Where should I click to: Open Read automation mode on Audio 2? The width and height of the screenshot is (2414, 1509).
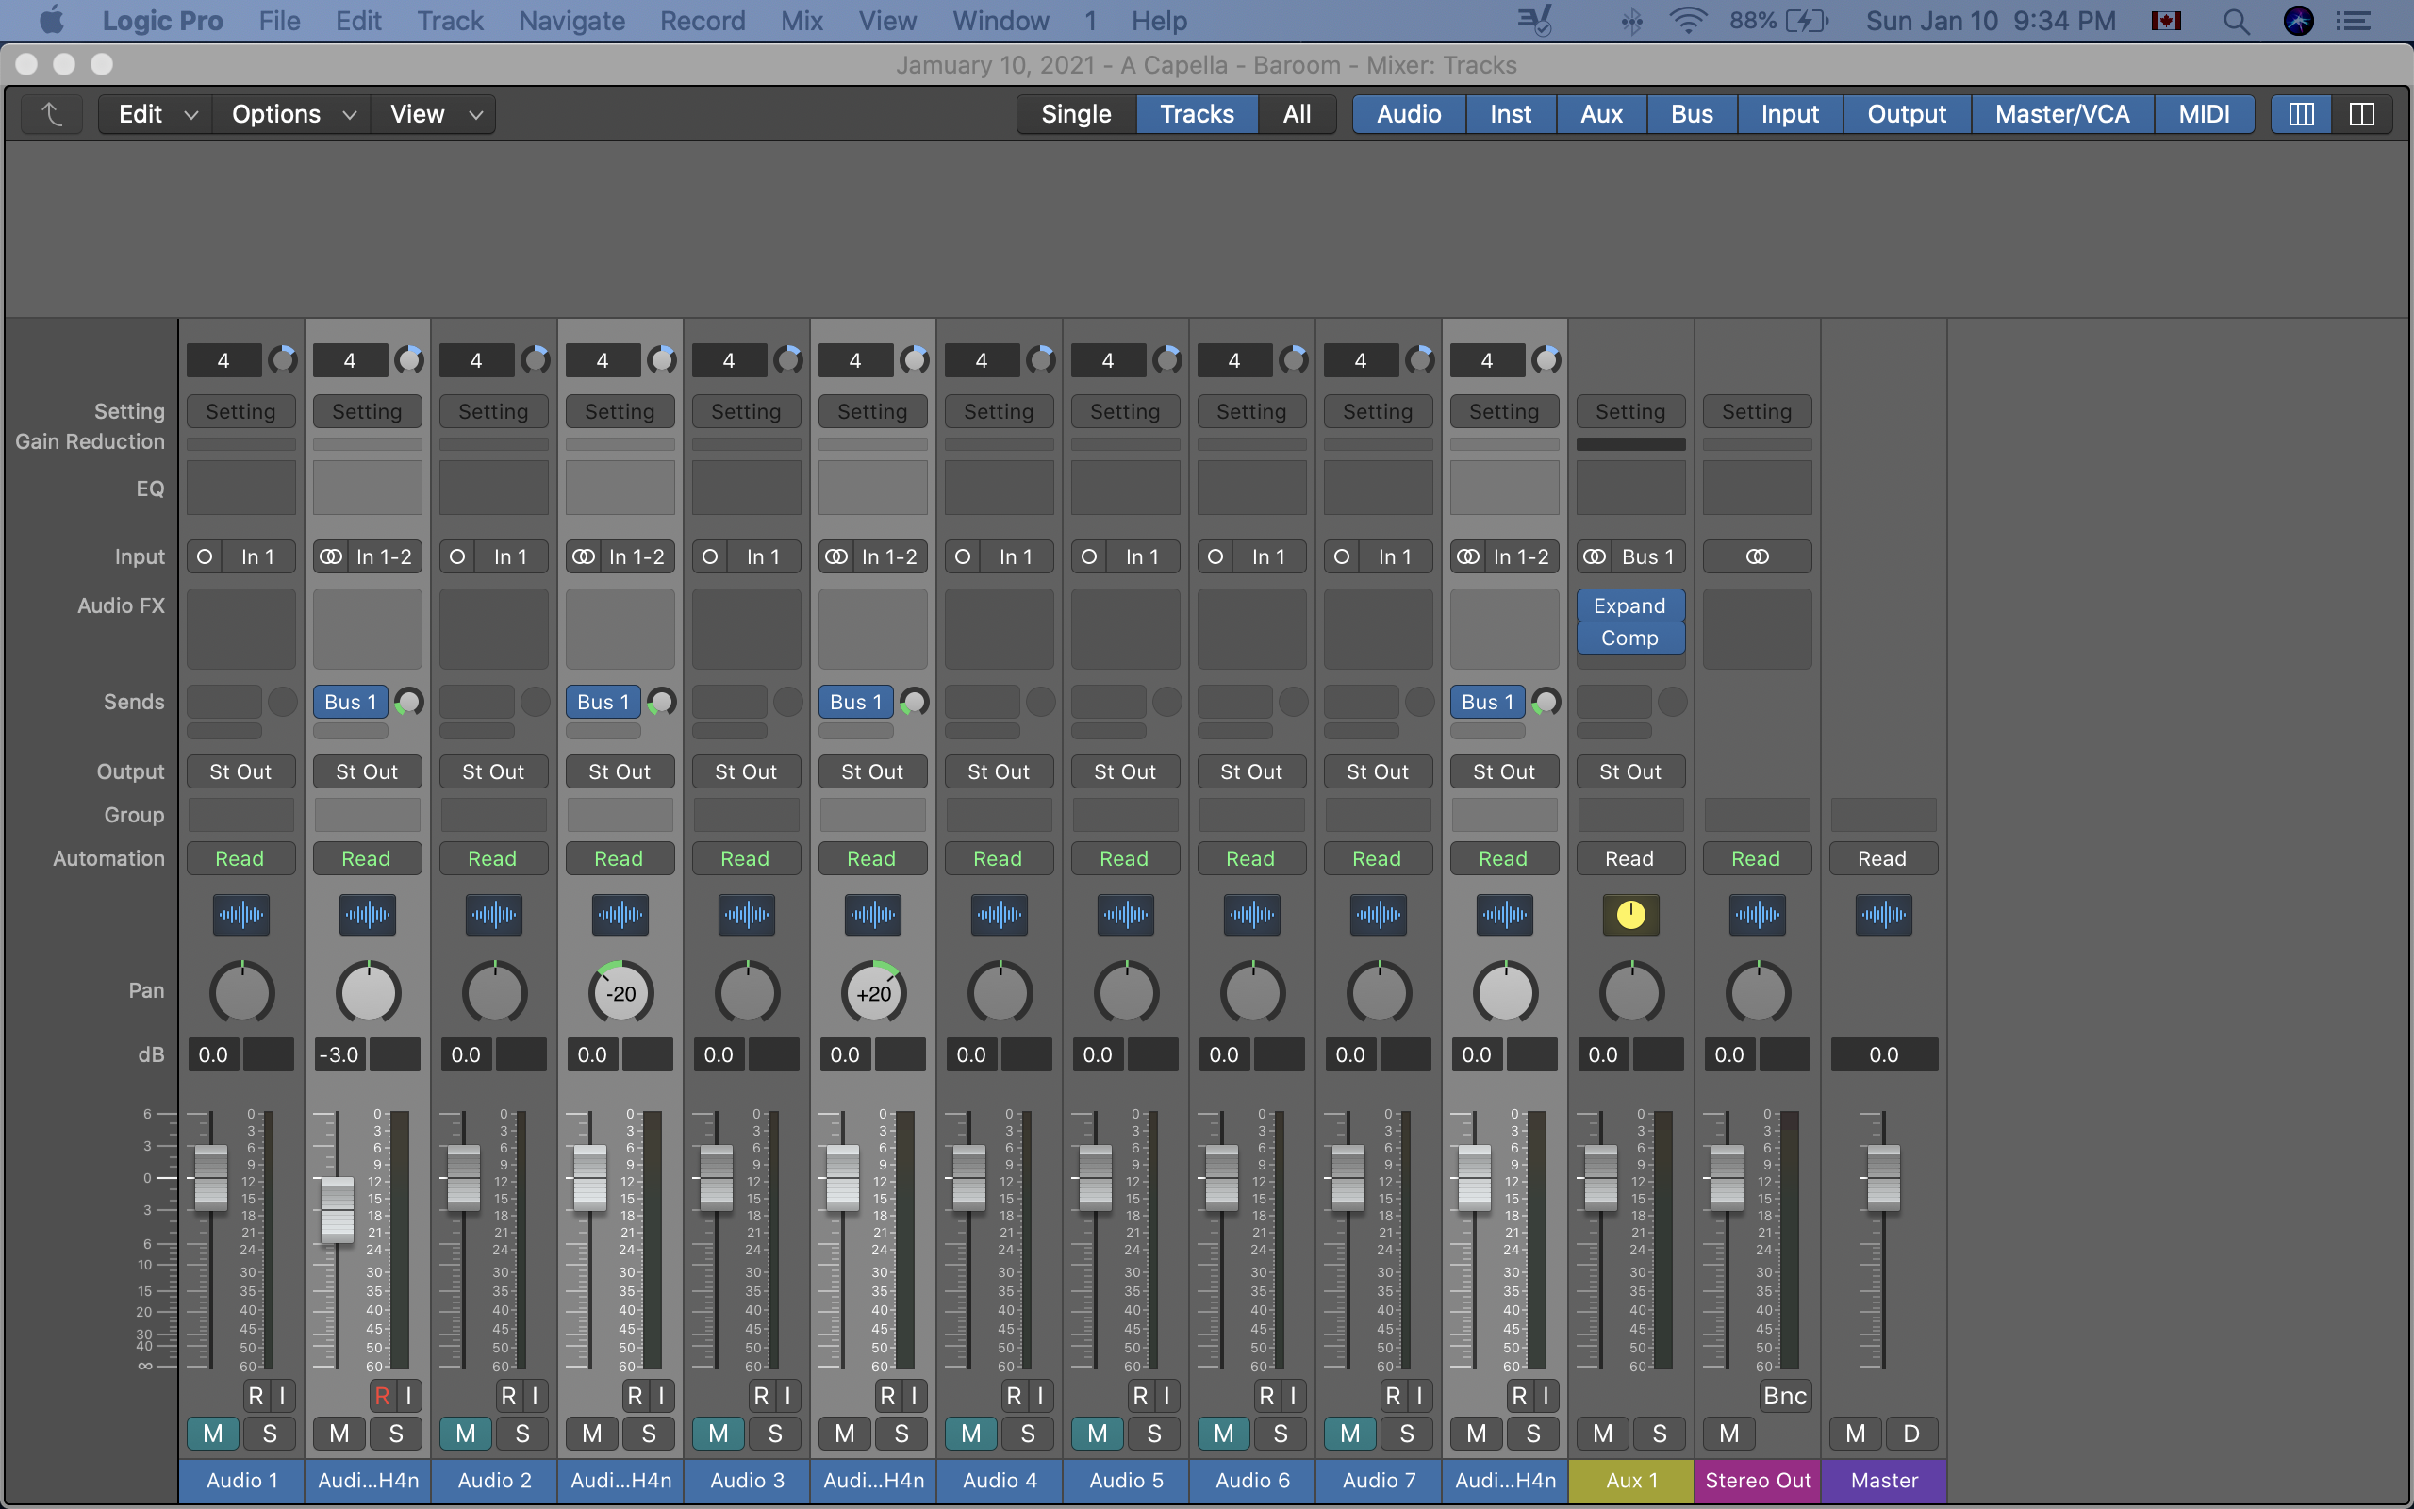[x=493, y=858]
